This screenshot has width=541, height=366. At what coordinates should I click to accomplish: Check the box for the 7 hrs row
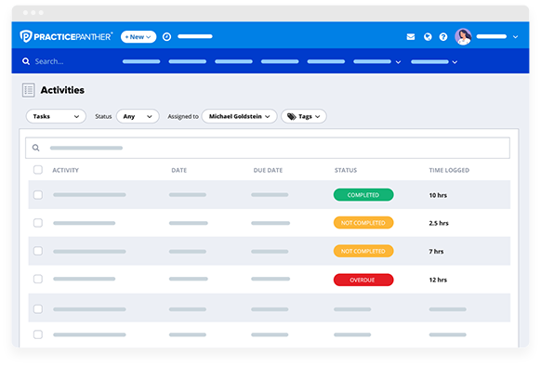38,251
